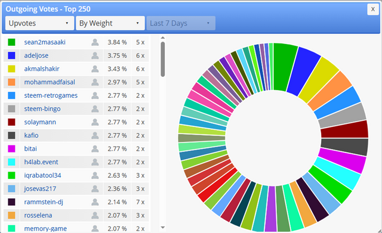Click the vertical scrollbar thumb of vote list

[x=163, y=60]
